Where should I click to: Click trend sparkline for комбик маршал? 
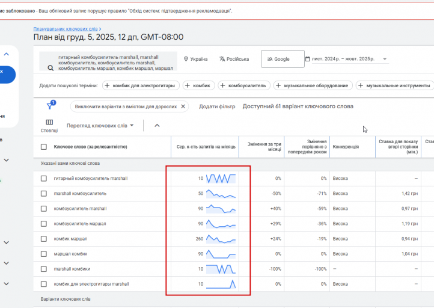(x=221, y=239)
